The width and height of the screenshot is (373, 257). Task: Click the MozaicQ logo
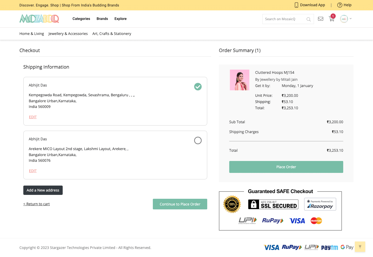click(x=39, y=19)
